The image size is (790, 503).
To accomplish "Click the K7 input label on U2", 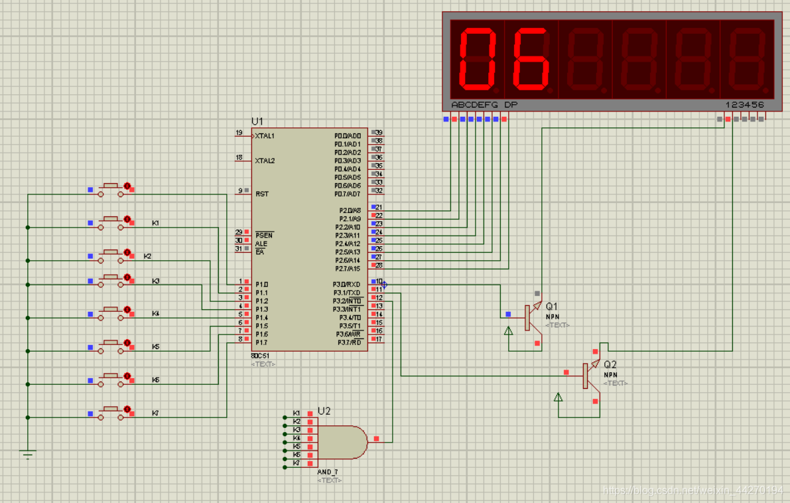I will pyautogui.click(x=296, y=463).
